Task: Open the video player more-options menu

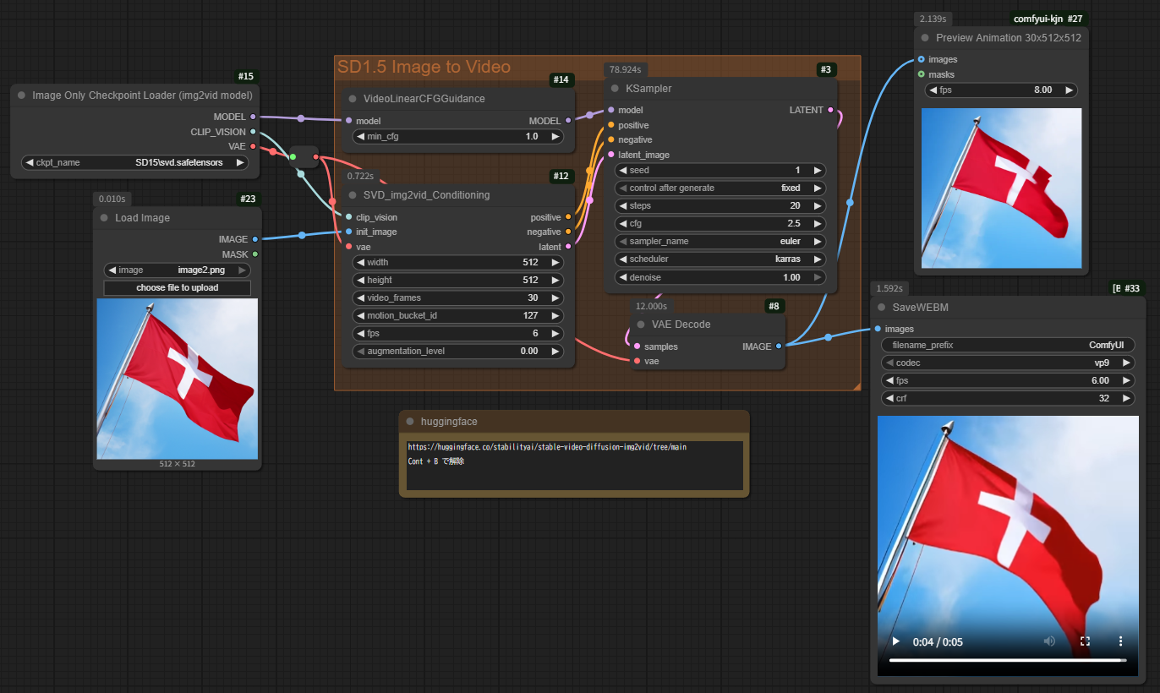Action: click(x=1121, y=641)
